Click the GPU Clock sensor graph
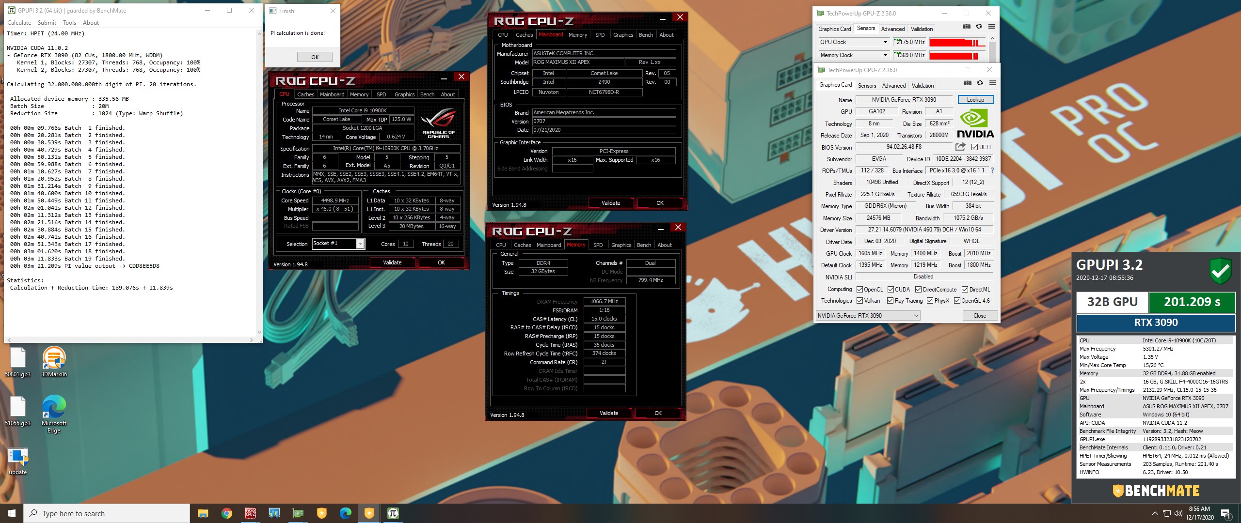1241x523 pixels. click(957, 42)
